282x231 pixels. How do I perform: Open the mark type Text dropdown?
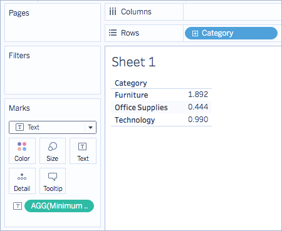pos(53,127)
